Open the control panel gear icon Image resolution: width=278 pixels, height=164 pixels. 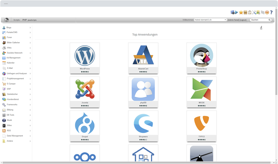coord(232,12)
